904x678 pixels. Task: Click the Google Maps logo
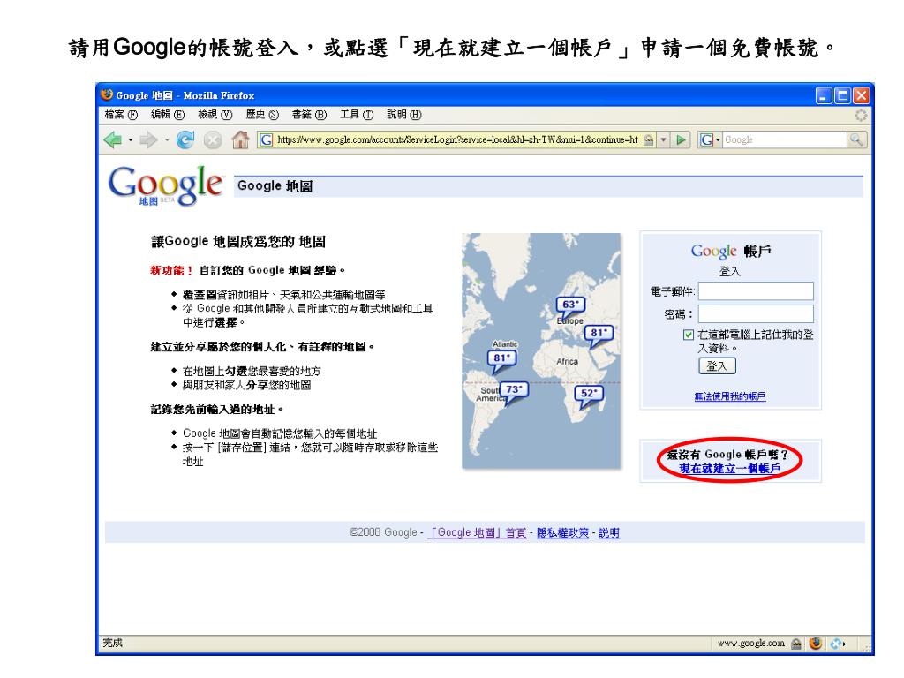click(165, 185)
